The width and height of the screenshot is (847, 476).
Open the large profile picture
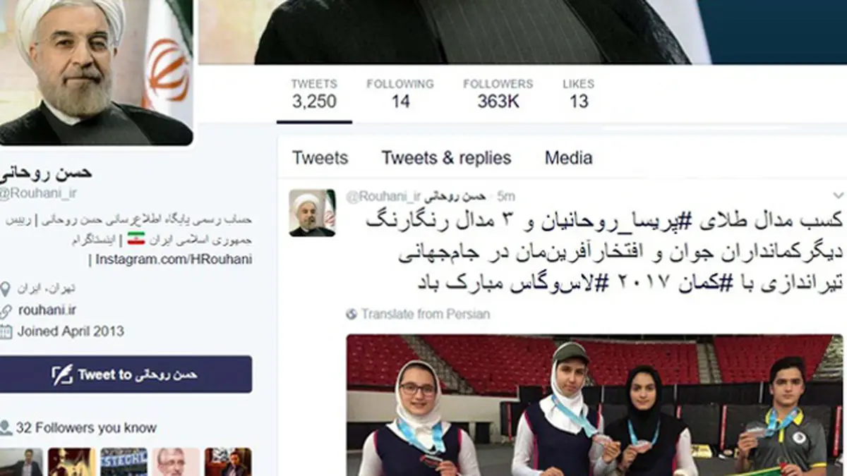(95, 71)
